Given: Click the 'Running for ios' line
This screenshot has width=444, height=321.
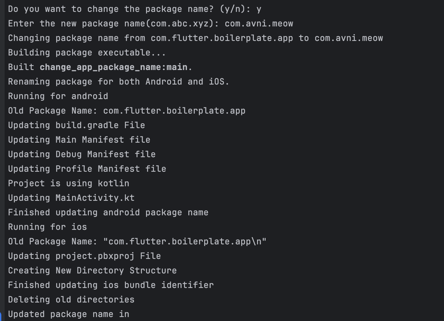Looking at the screenshot, I should 48,227.
